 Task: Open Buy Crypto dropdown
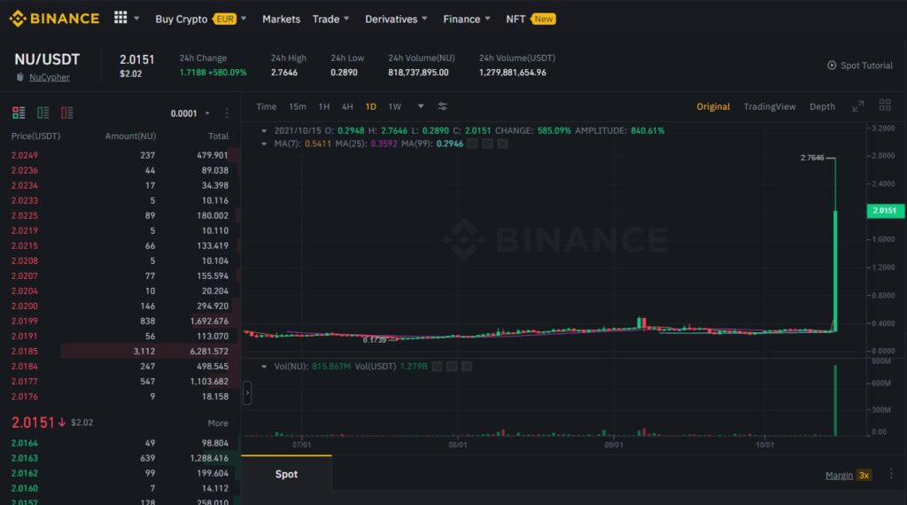coord(200,19)
